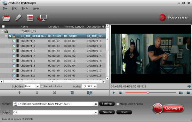The height and width of the screenshot is (122, 192).
Task: Mute audio with the speaker icon
Action: pyautogui.click(x=189, y=86)
